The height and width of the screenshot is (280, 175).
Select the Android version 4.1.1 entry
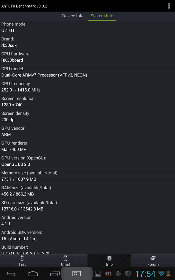pyautogui.click(x=88, y=221)
